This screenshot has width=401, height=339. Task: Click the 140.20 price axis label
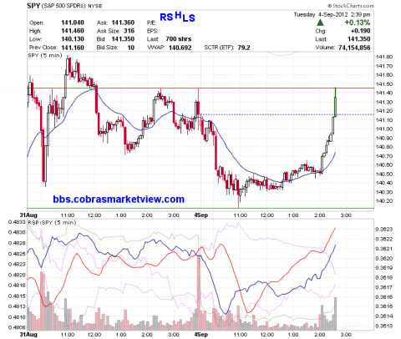[x=384, y=201]
